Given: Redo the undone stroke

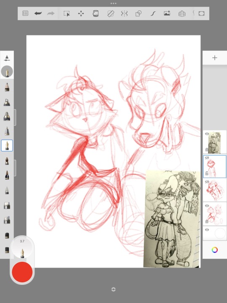Looking at the screenshot, I should pyautogui.click(x=51, y=13).
